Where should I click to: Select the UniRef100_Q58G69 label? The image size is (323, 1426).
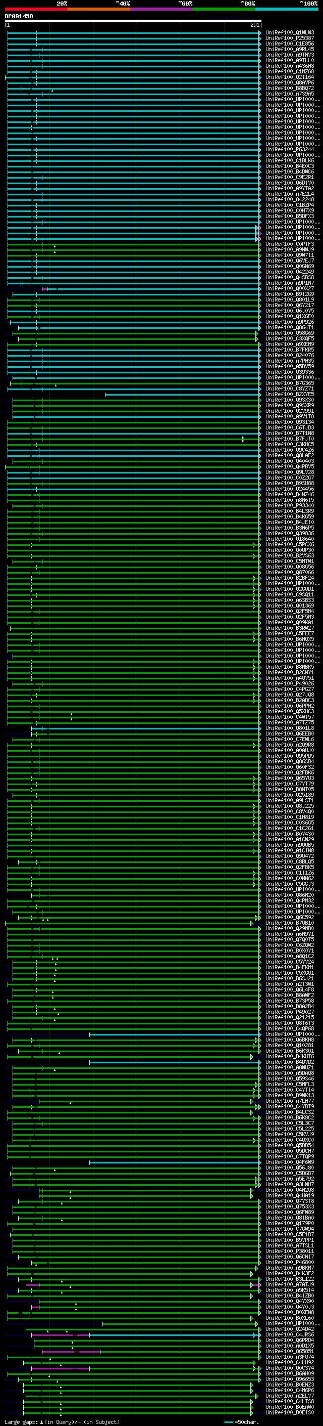tap(290, 333)
